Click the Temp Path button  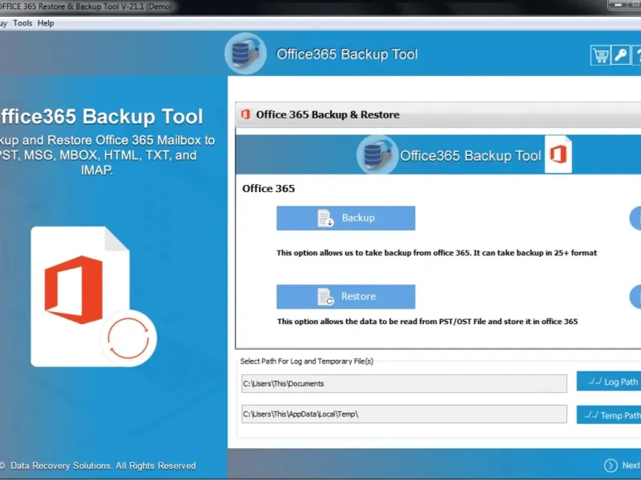pyautogui.click(x=609, y=414)
